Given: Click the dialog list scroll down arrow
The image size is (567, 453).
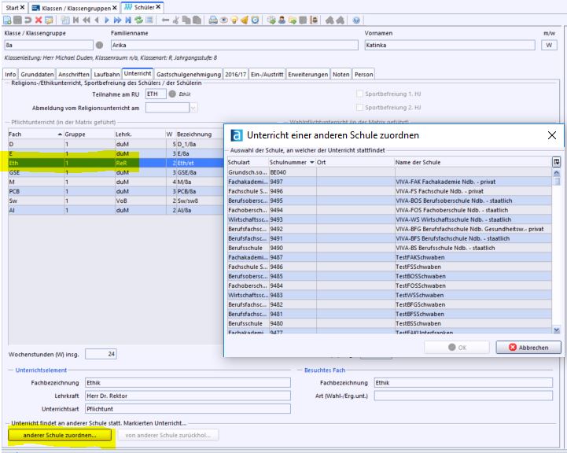Looking at the screenshot, I should tap(557, 330).
